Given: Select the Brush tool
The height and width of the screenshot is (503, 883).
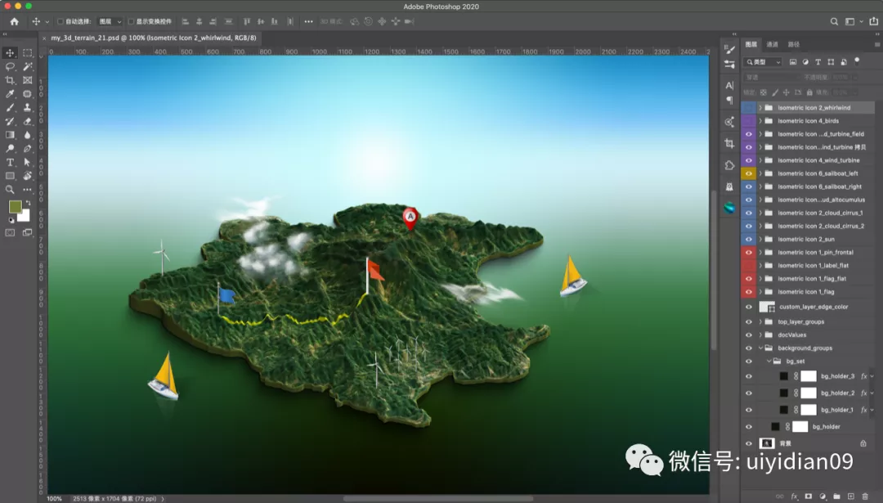Looking at the screenshot, I should (x=10, y=108).
